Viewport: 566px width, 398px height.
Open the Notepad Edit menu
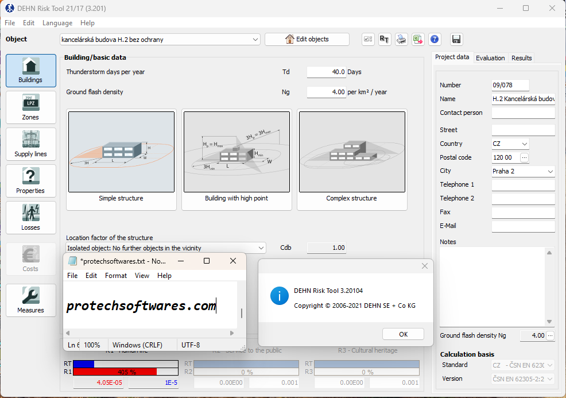(91, 276)
